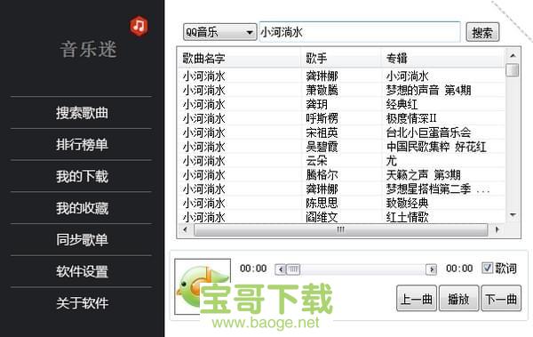Go to 我的下载
Screen dimensions: 533x337
point(82,176)
